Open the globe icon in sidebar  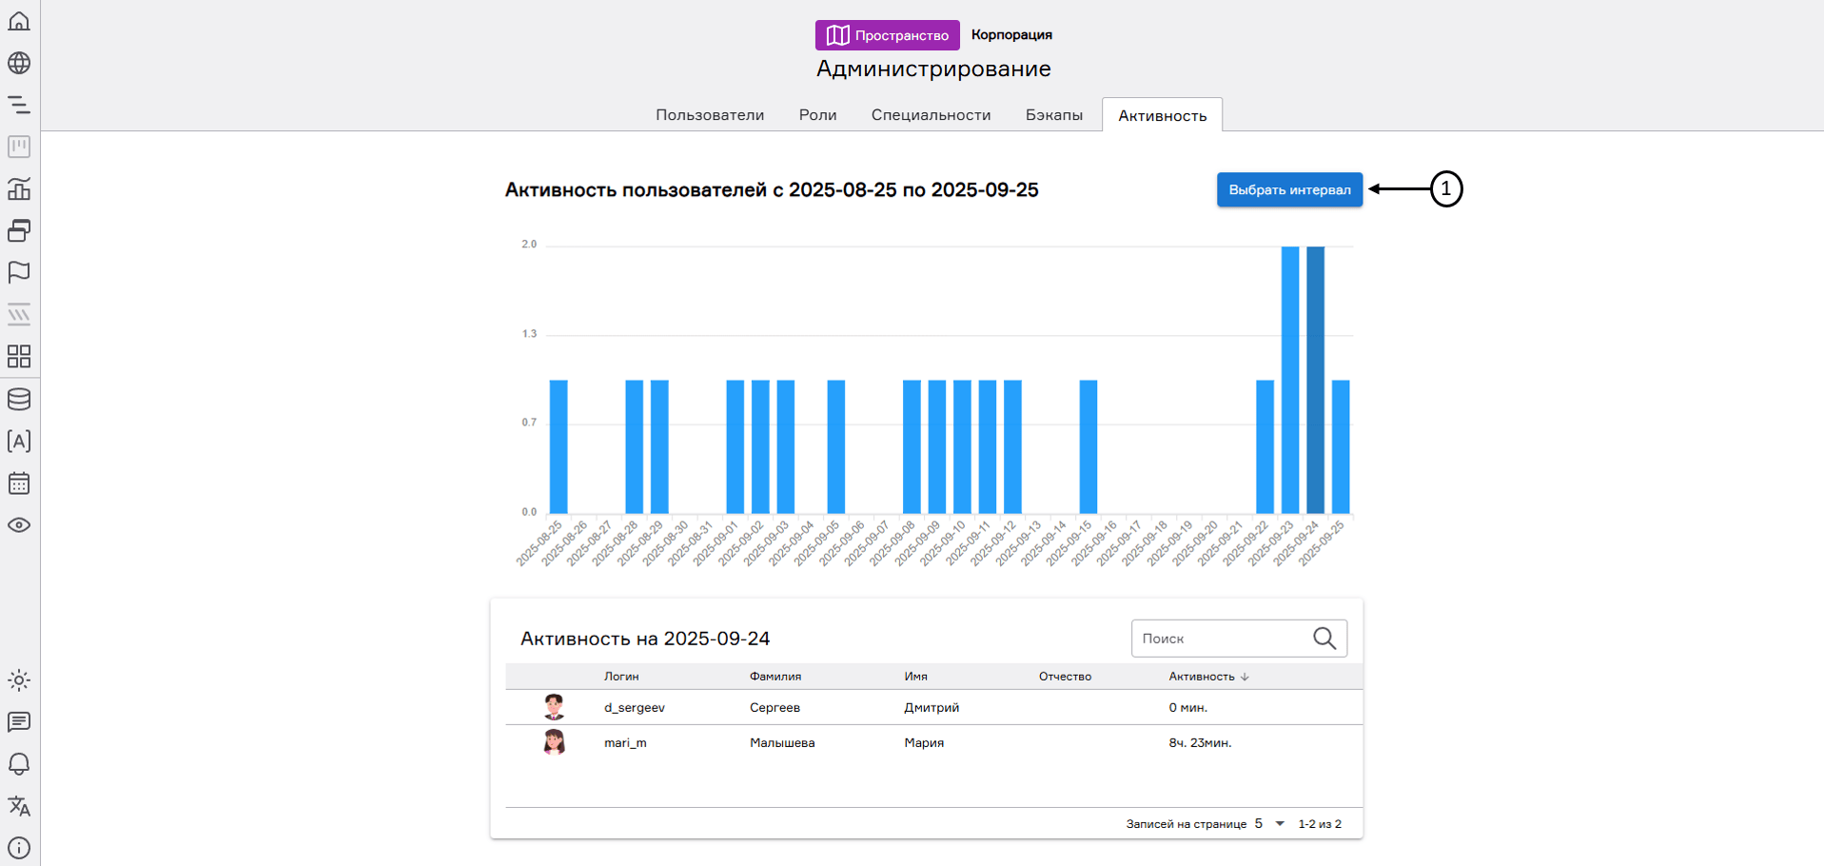point(19,63)
